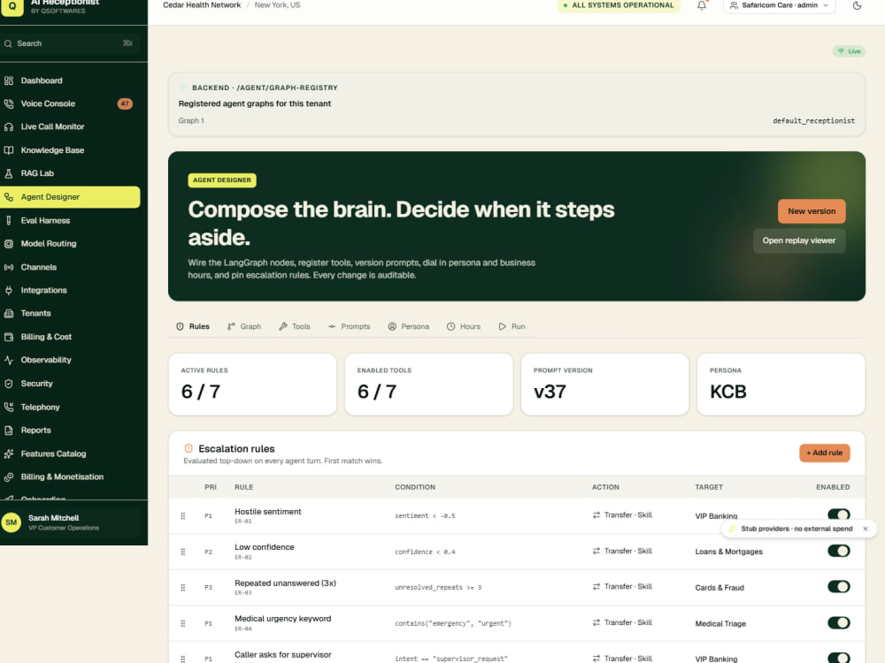Open Knowledge Base book icon

click(9, 150)
